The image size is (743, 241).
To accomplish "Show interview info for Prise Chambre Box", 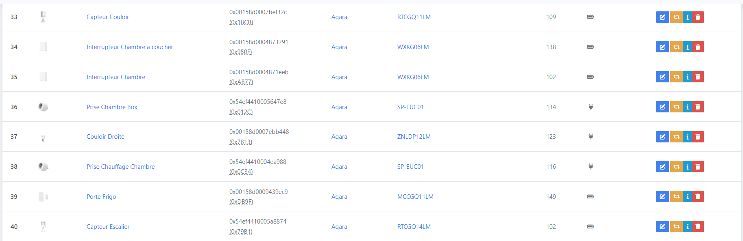I will pos(687,107).
